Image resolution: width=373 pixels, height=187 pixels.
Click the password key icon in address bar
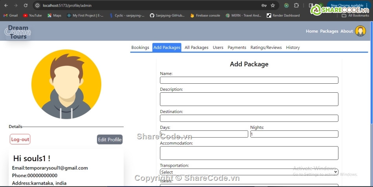tap(264, 5)
